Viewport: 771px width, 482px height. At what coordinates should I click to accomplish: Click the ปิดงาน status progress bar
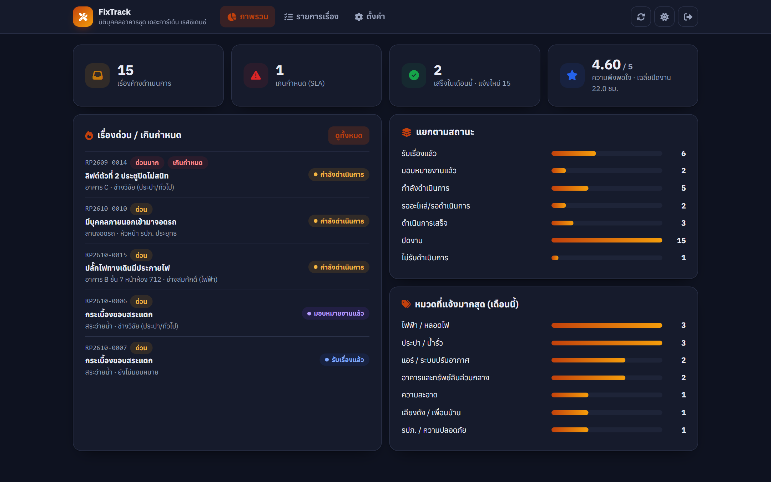pyautogui.click(x=606, y=240)
